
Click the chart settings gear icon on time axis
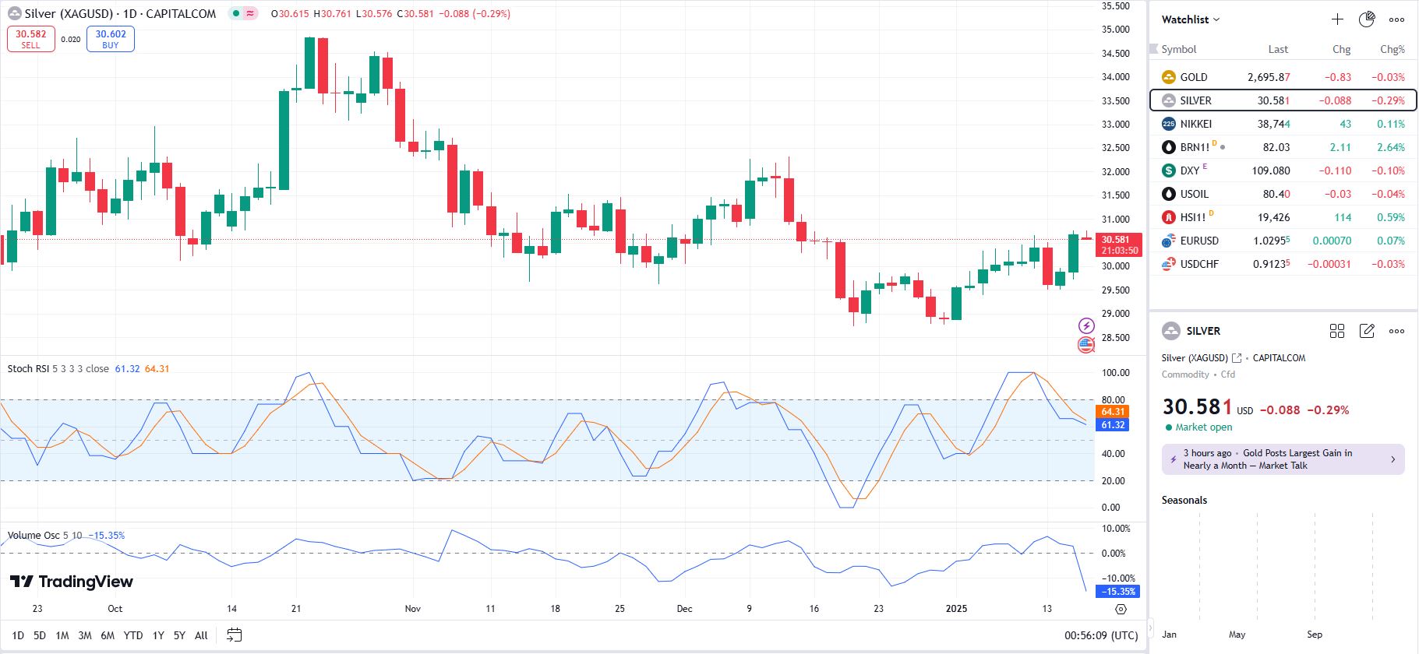[1121, 609]
